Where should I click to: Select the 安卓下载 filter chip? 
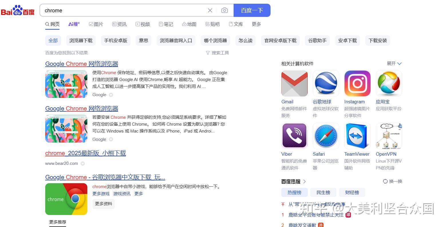click(348, 40)
